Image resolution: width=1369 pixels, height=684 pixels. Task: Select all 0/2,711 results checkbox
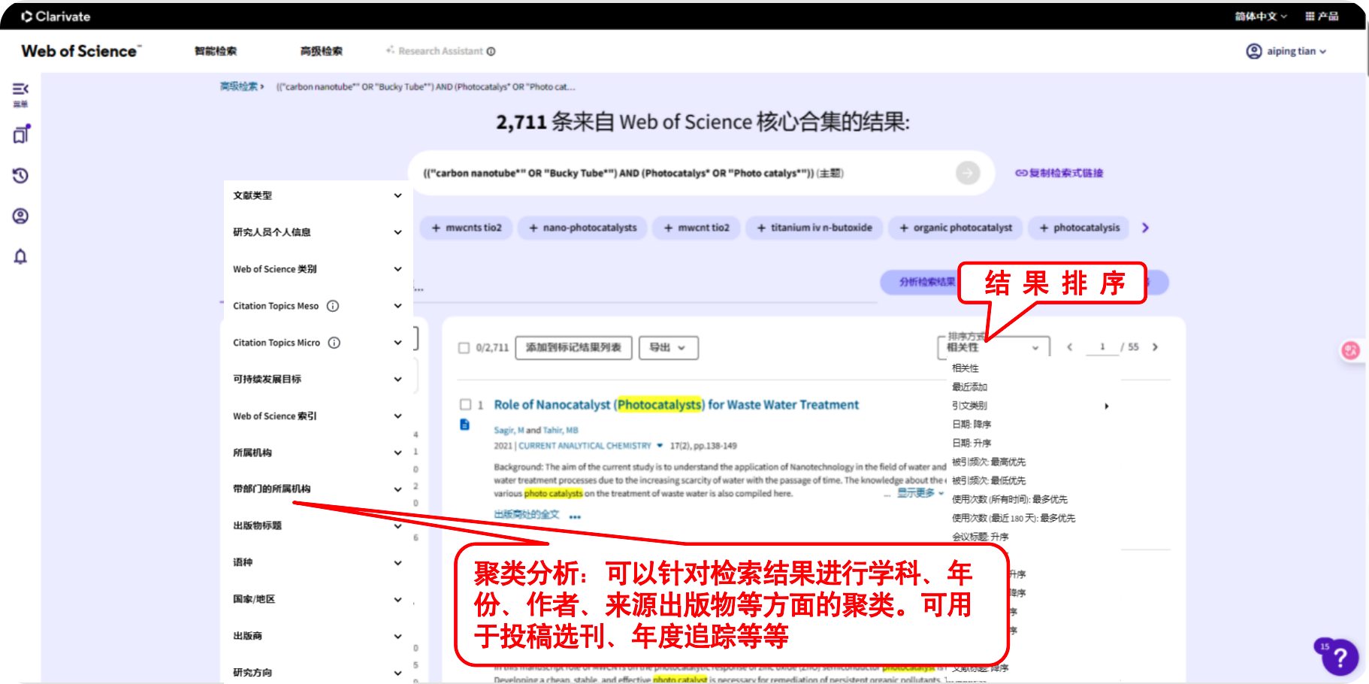464,348
